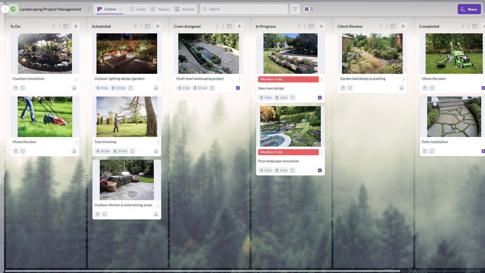Click the assignee icon on Mowe the lawn card

tap(75, 151)
